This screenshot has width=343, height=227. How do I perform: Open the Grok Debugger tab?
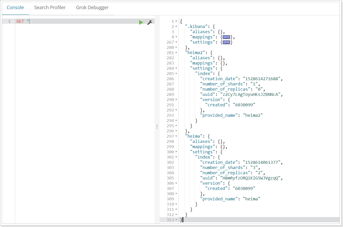pos(92,8)
